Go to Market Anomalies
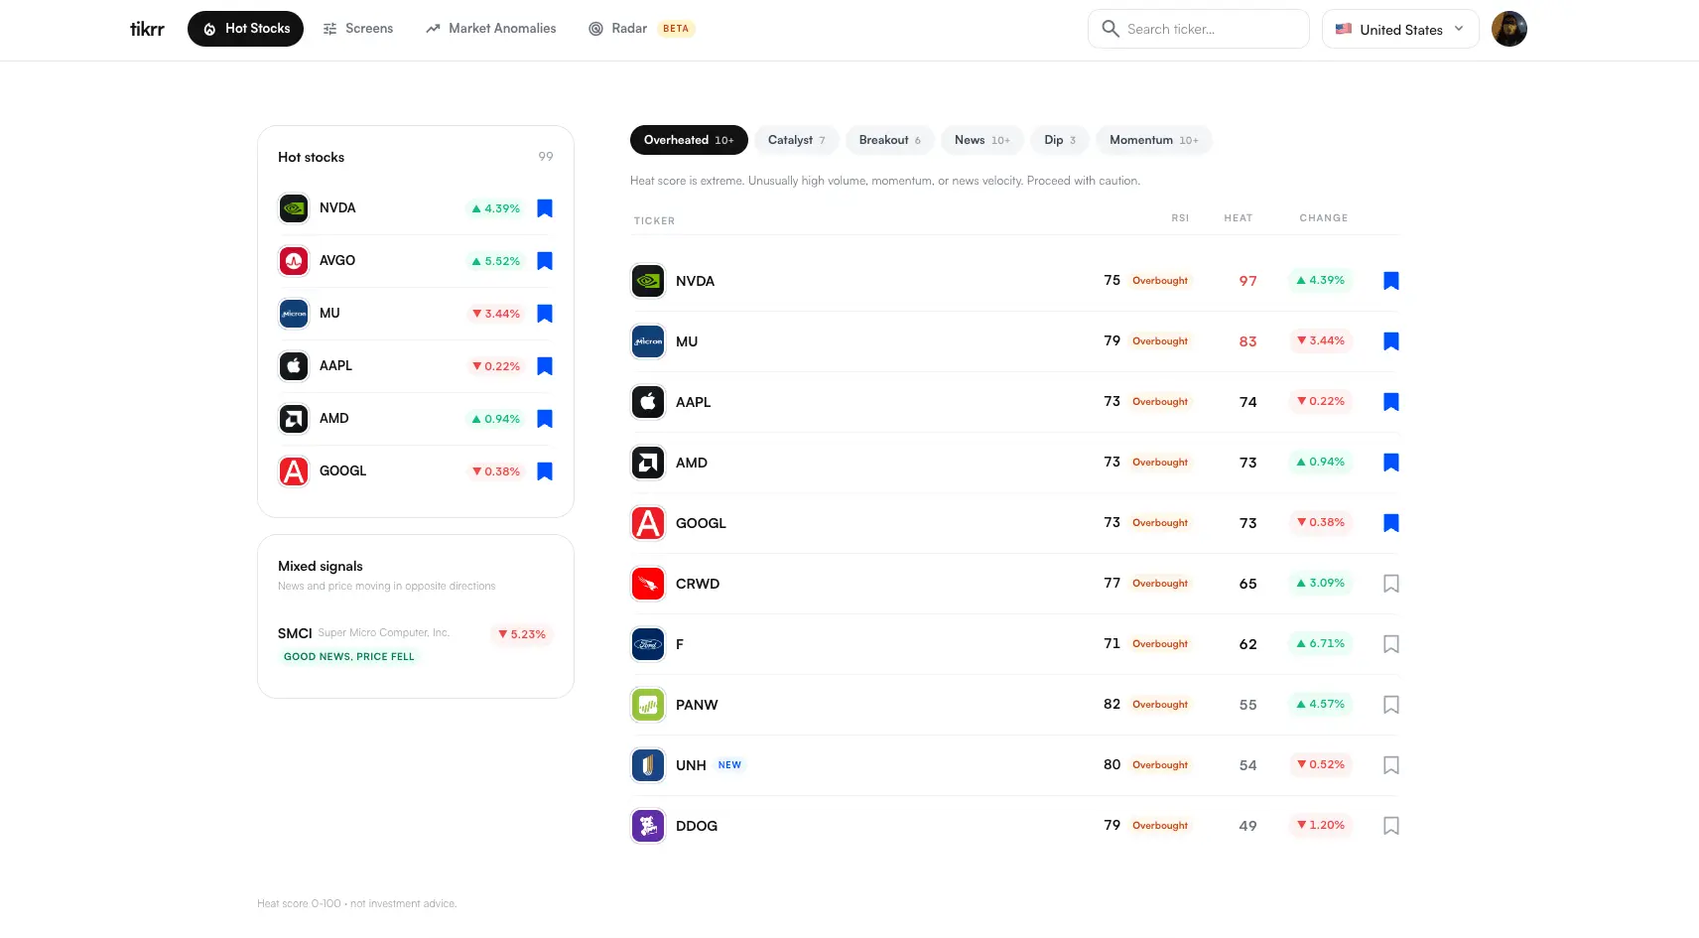Image resolution: width=1699 pixels, height=938 pixels. click(490, 29)
